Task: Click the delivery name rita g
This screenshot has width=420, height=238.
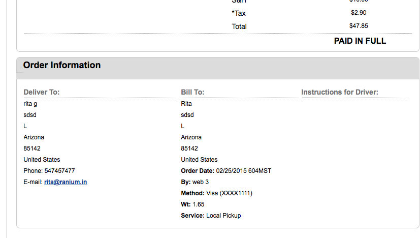Action: click(30, 104)
